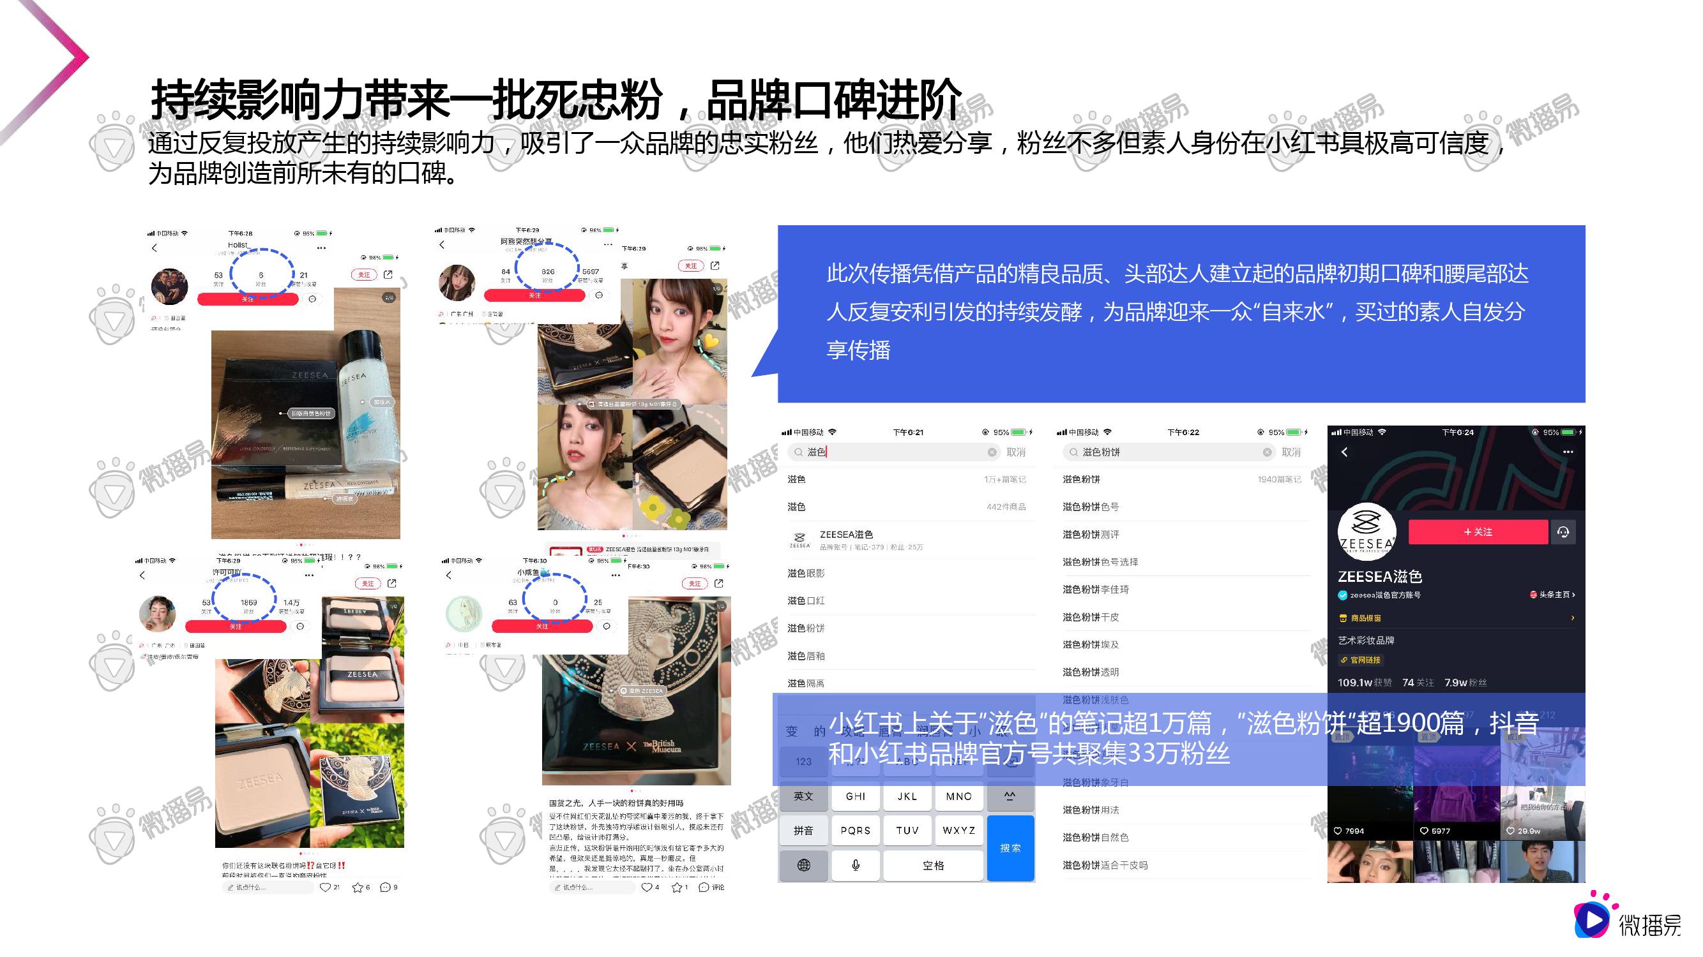
Task: Select 滋色粉饼李佳琦 suggestion
Action: pos(1183,590)
